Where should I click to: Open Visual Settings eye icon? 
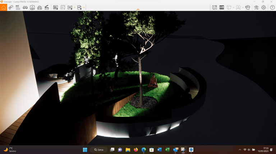256,8
